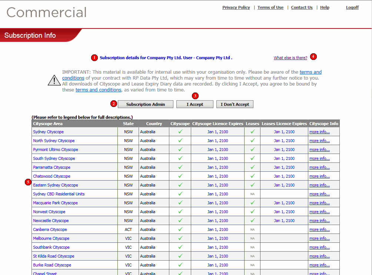Click 'more info...' for South Sydney Cityscope

319,158
